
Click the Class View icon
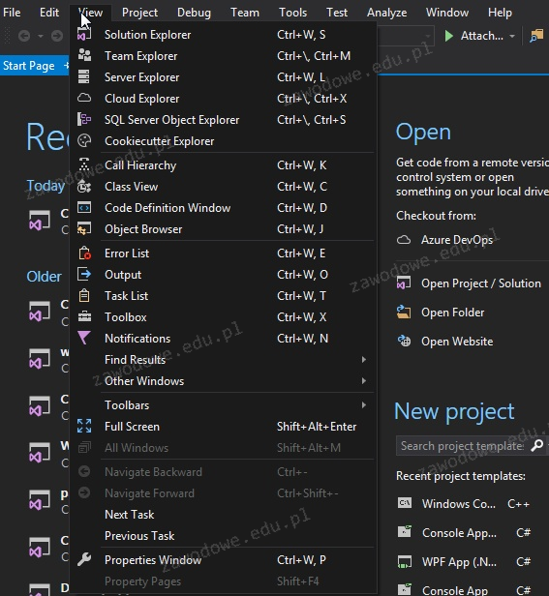coord(84,186)
